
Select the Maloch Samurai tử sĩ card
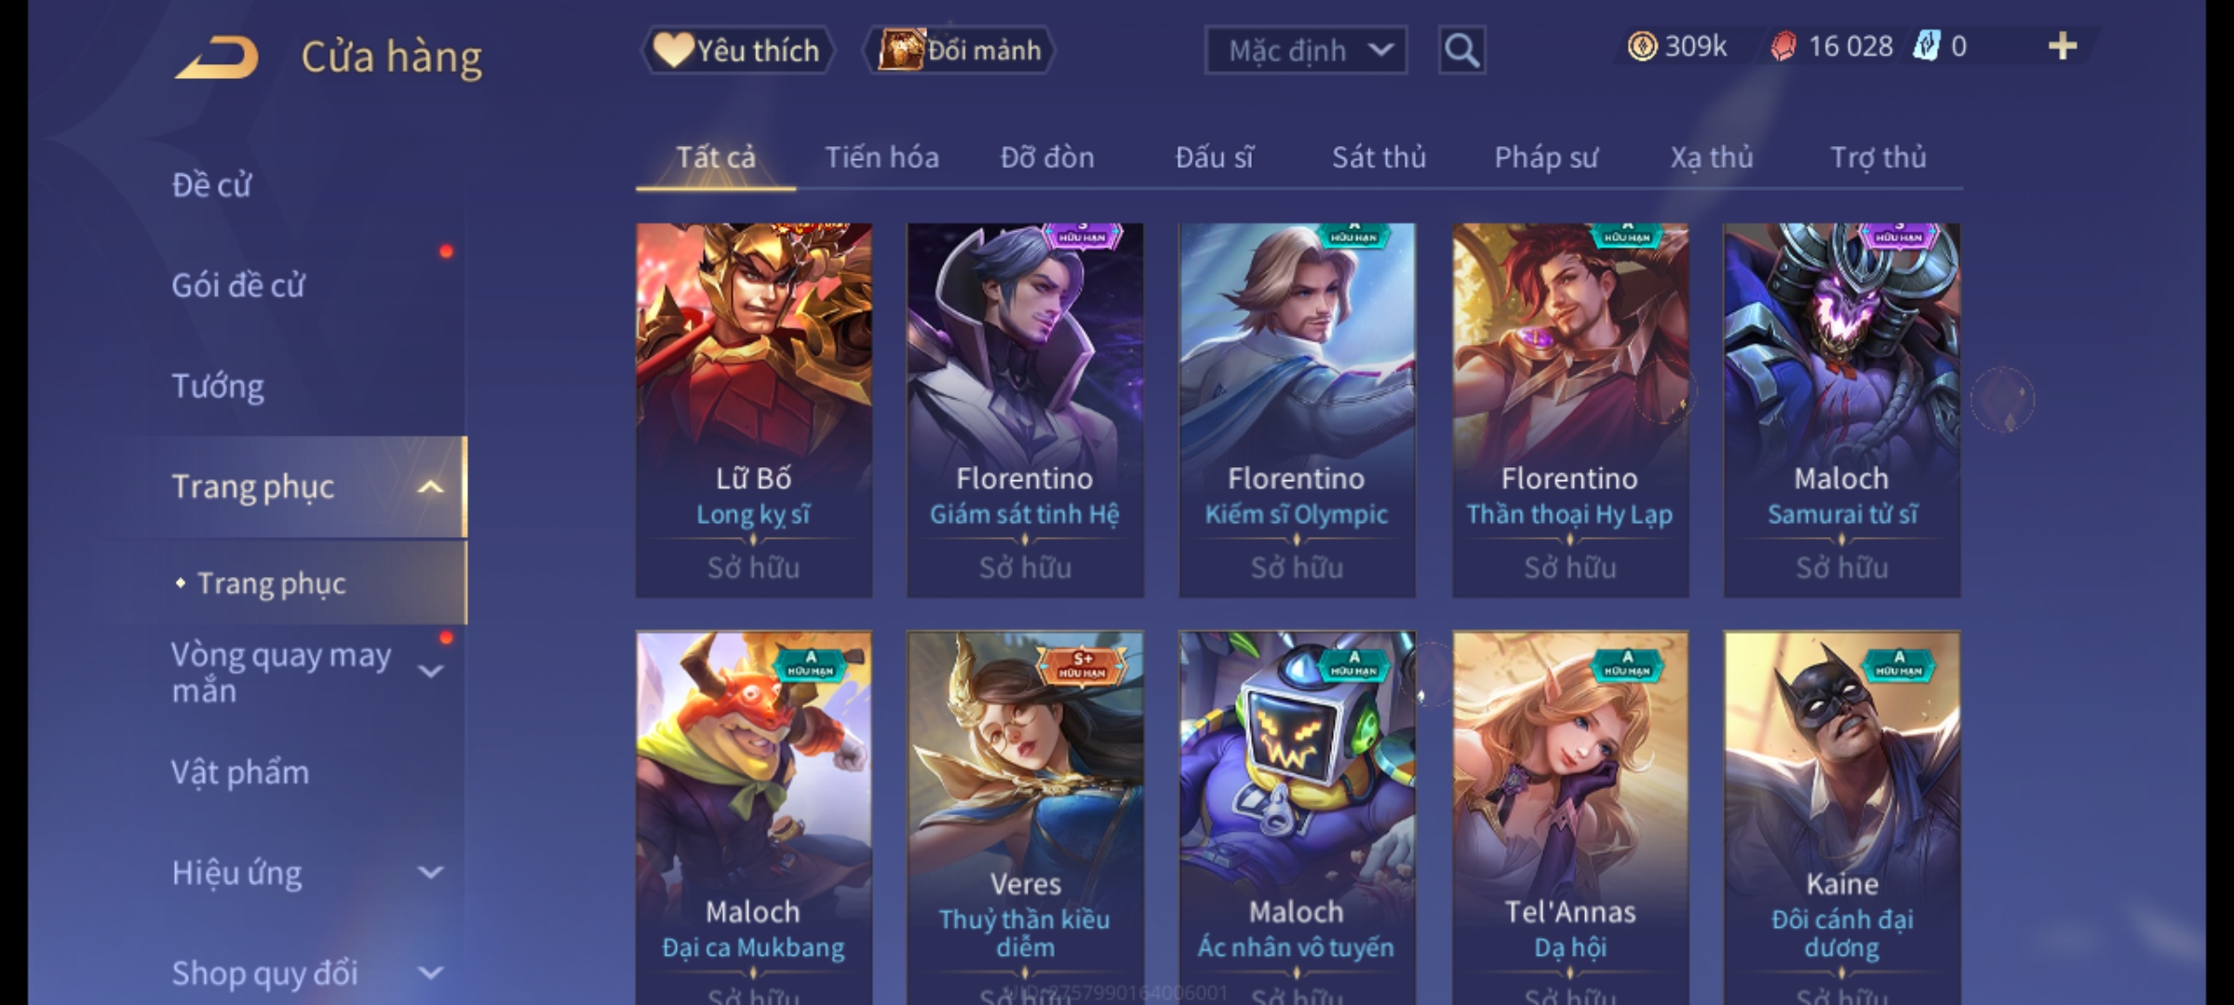(x=1842, y=409)
